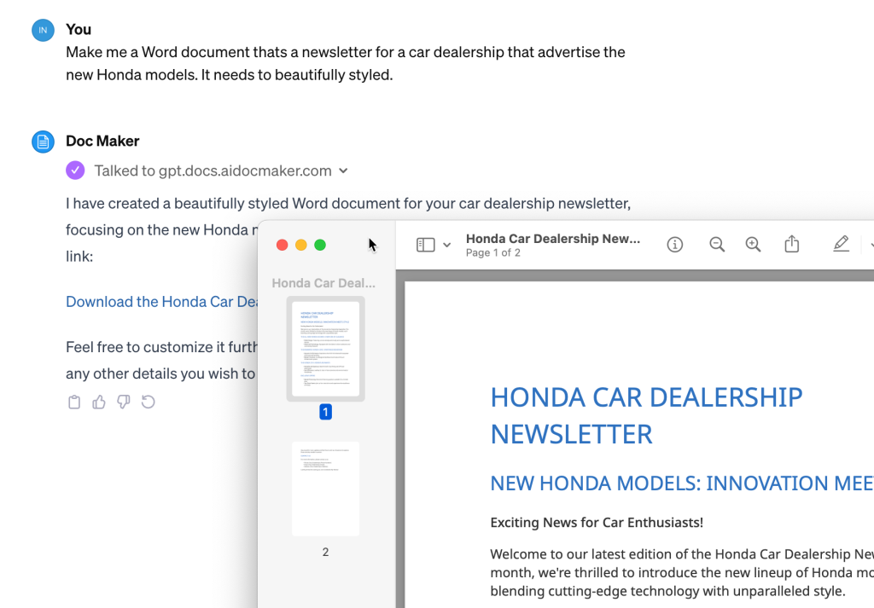Open the document Inspector info icon
The height and width of the screenshot is (608, 874).
674,245
